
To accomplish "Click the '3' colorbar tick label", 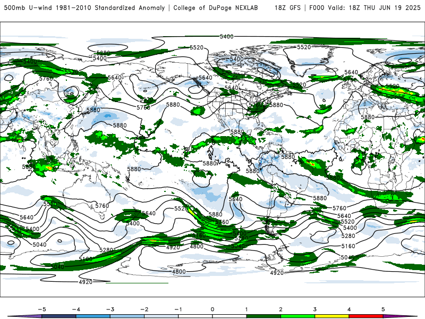I will click(315, 309).
